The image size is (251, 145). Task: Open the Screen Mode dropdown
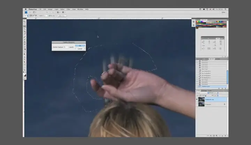point(63,12)
